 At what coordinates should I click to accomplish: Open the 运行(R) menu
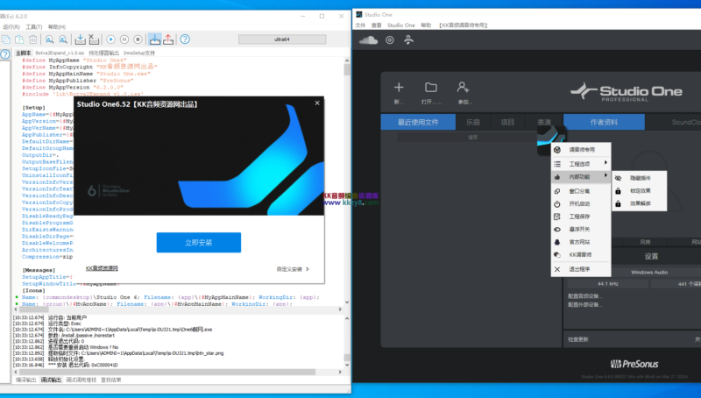click(x=11, y=27)
